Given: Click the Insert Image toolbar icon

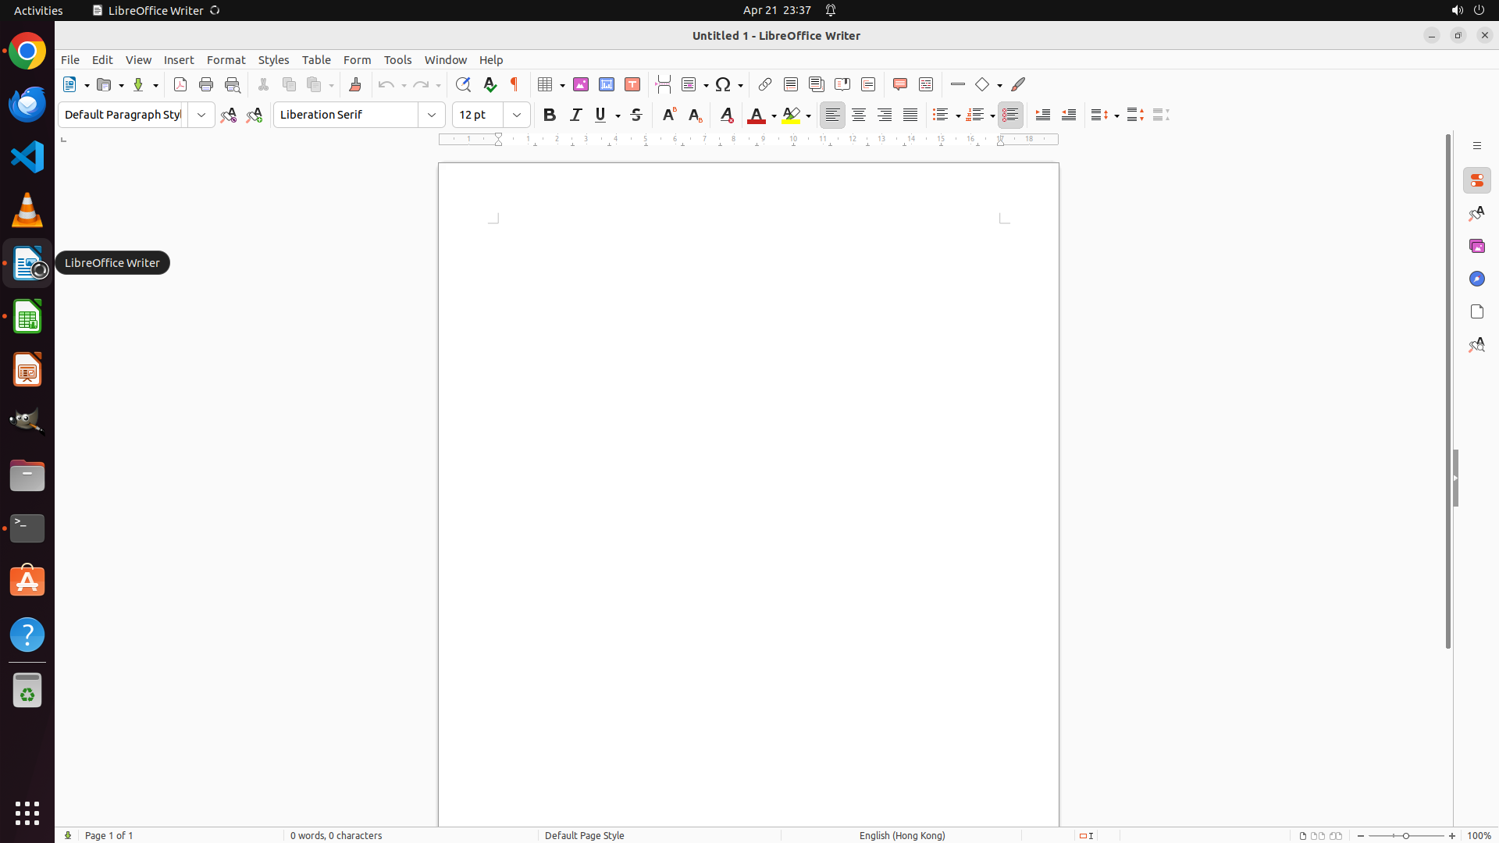Looking at the screenshot, I should pos(581,84).
